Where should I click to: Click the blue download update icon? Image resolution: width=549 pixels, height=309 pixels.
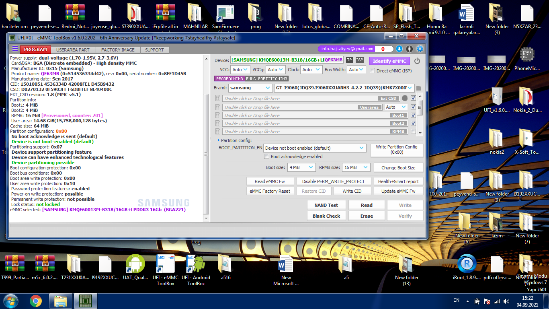pyautogui.click(x=399, y=49)
